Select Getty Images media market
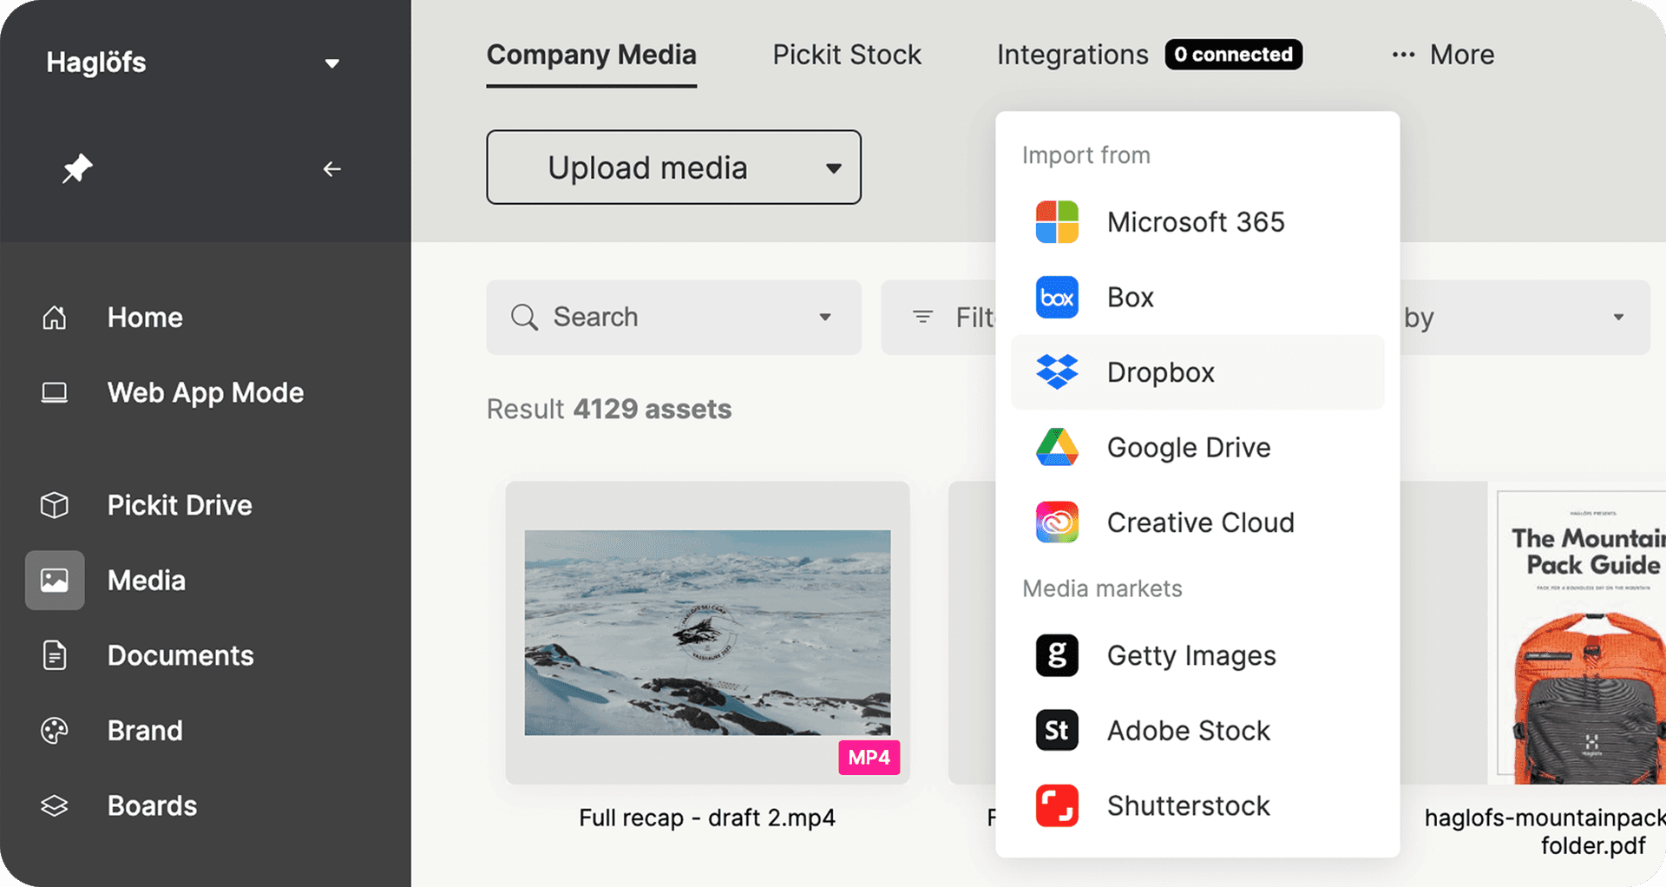 [1197, 655]
